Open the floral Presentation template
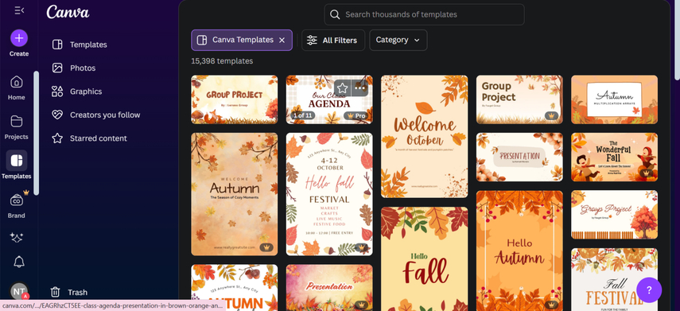Viewport: 680px width, 311px height. click(519, 157)
